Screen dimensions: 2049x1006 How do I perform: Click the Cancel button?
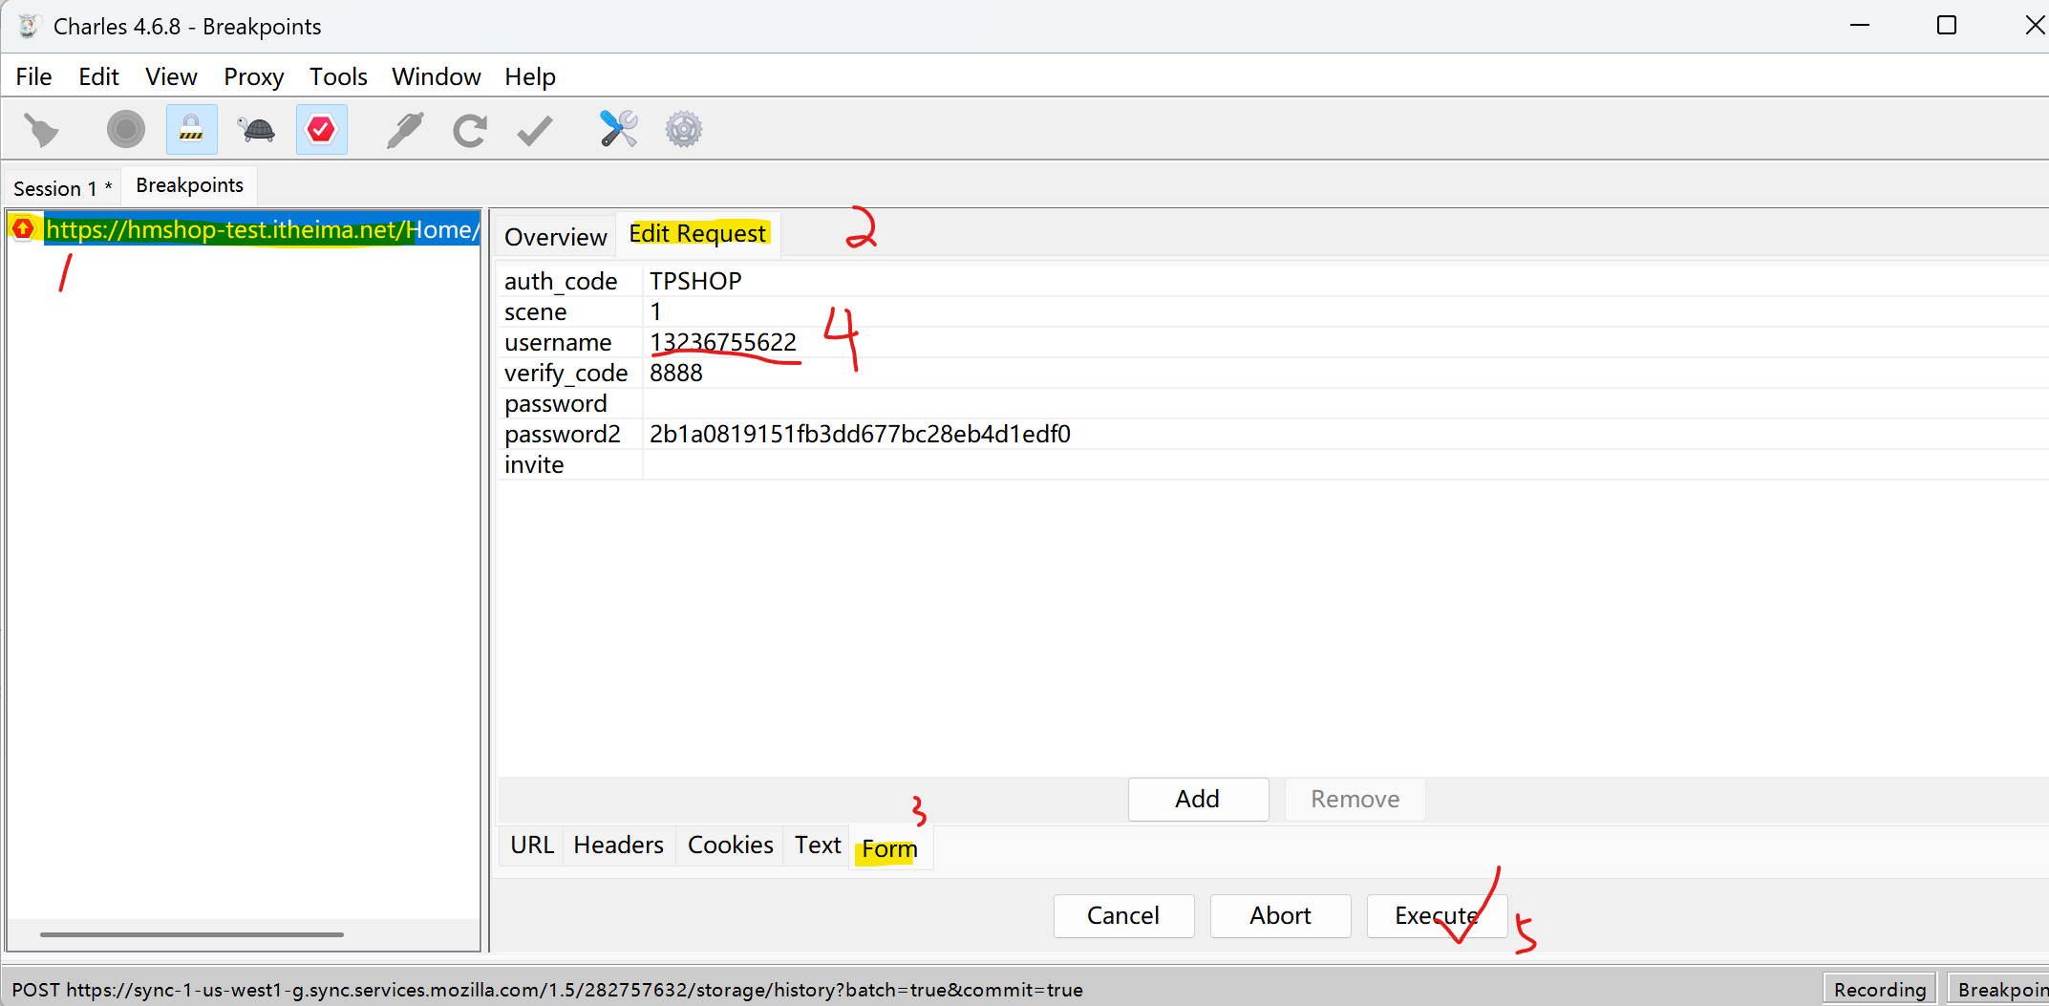1123,916
